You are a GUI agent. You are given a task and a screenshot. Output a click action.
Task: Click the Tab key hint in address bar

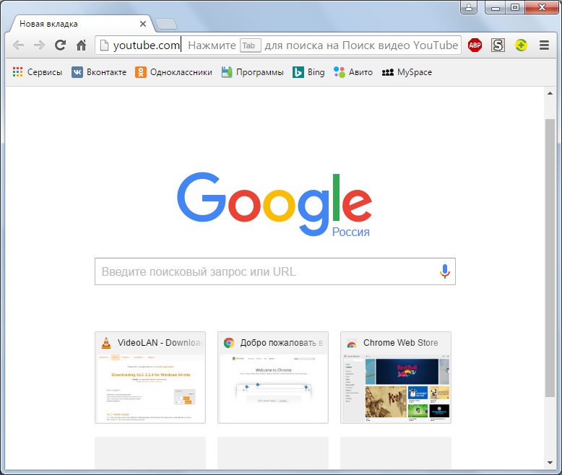250,45
